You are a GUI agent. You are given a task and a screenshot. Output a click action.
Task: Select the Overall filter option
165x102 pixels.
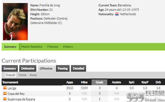click(x=10, y=75)
